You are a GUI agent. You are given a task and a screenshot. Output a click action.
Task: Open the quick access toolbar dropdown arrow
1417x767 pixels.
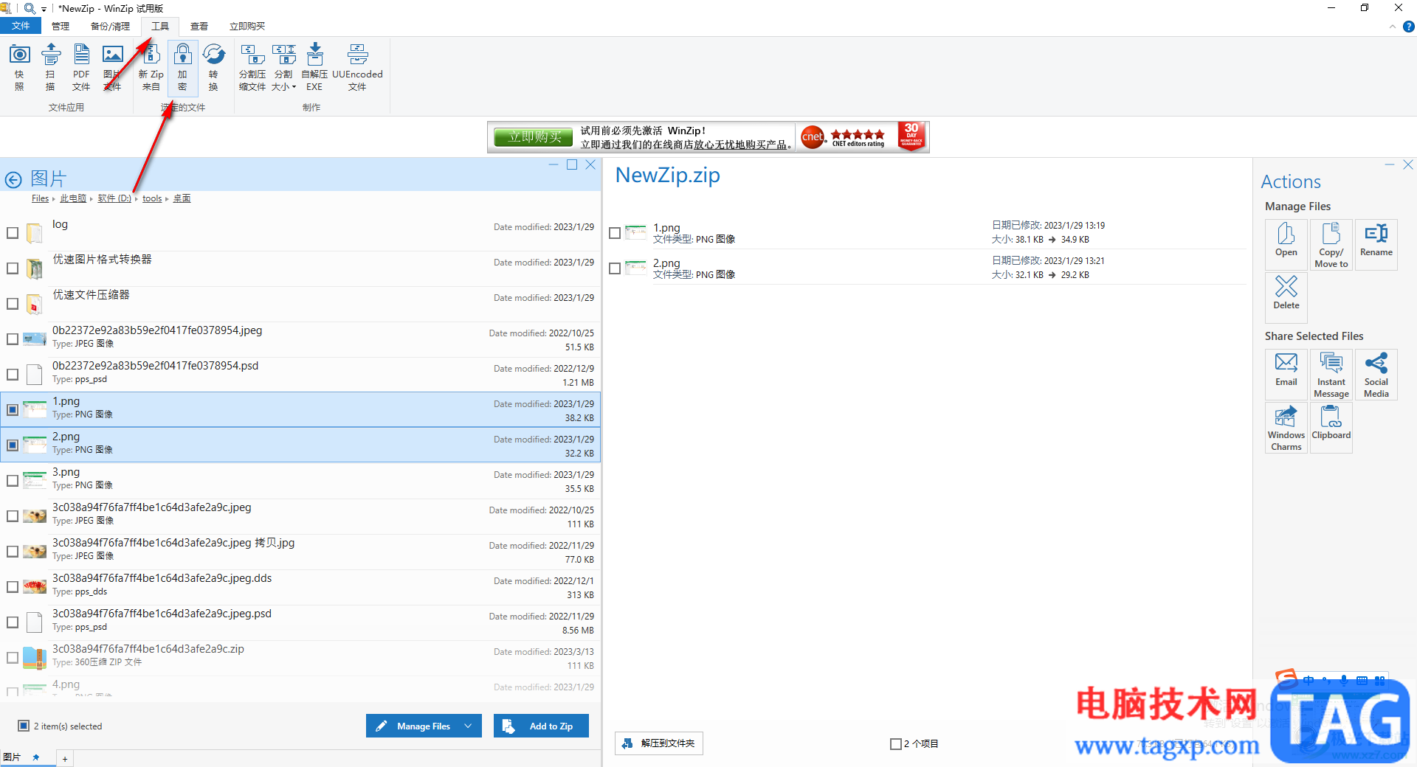point(44,9)
